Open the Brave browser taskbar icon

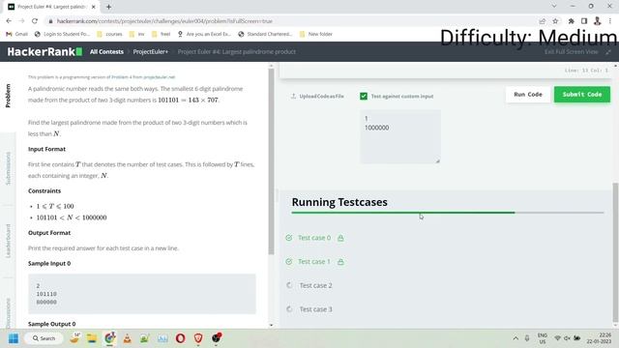pyautogui.click(x=198, y=338)
